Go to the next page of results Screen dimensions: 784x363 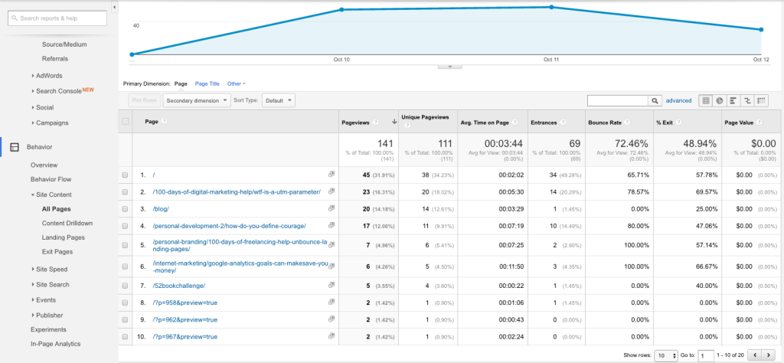coord(768,355)
